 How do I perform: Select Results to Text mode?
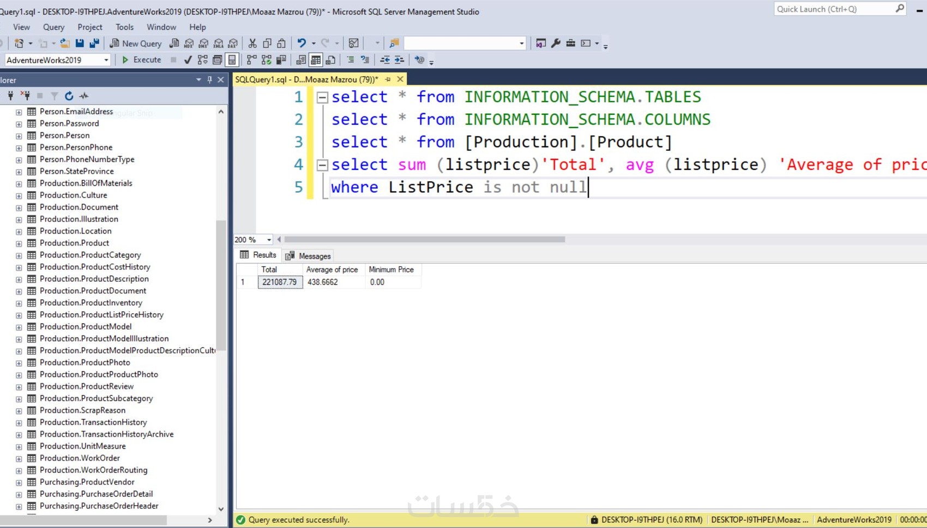click(x=301, y=60)
